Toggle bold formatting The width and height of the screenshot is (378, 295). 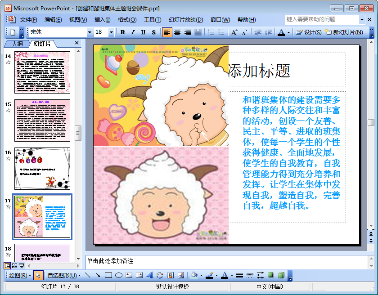point(122,32)
